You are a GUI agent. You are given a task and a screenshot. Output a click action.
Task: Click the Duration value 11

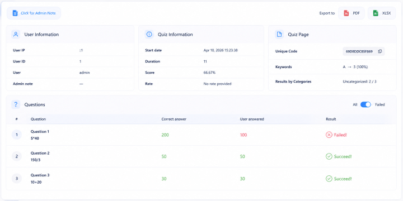(x=205, y=61)
